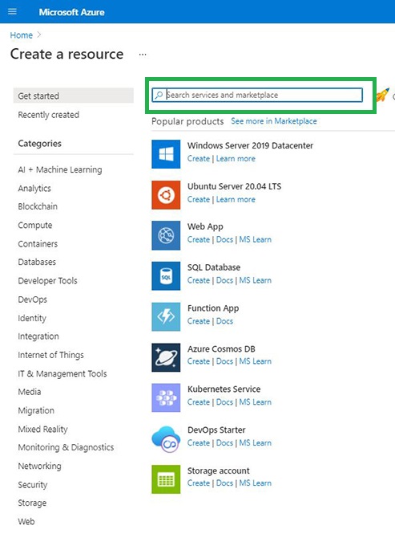Go to Home breadcrumb link
The width and height of the screenshot is (395, 554).
(x=21, y=35)
